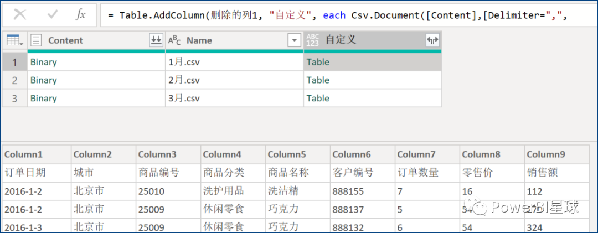598x233 pixels.
Task: Click the Column4 preview header
Action: click(233, 154)
